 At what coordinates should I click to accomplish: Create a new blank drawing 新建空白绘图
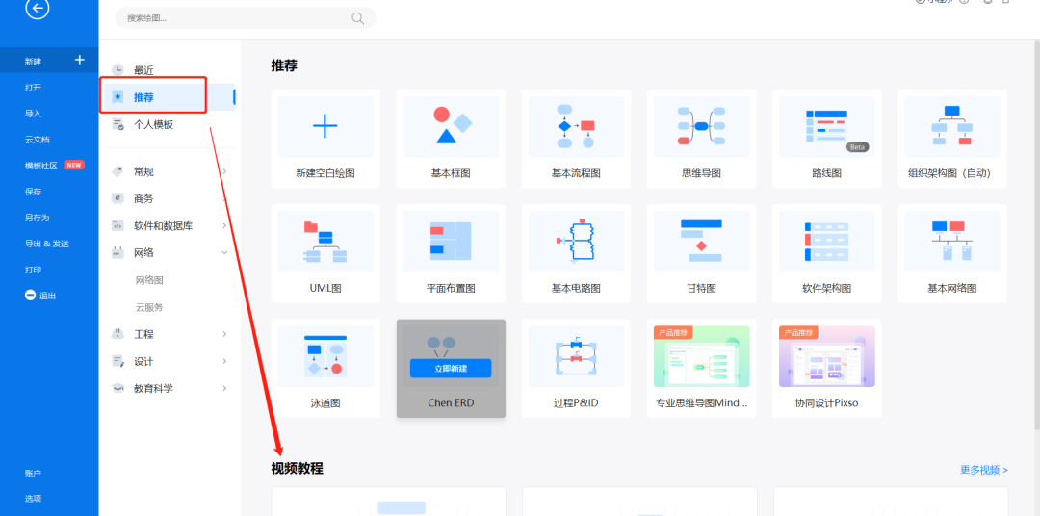point(325,139)
